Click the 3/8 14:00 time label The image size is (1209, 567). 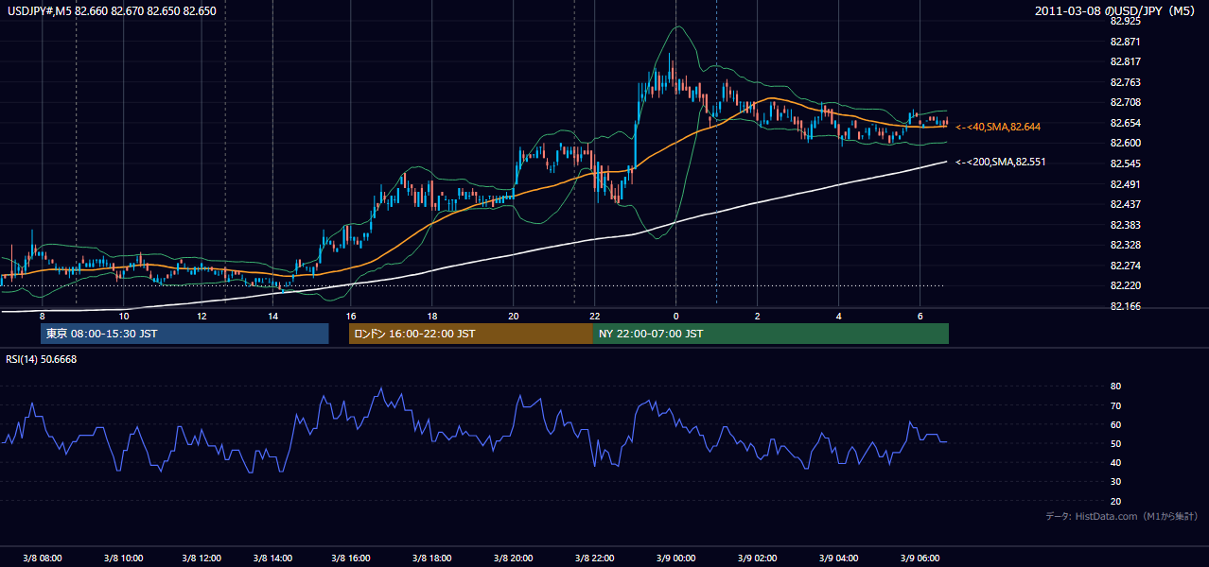point(272,558)
